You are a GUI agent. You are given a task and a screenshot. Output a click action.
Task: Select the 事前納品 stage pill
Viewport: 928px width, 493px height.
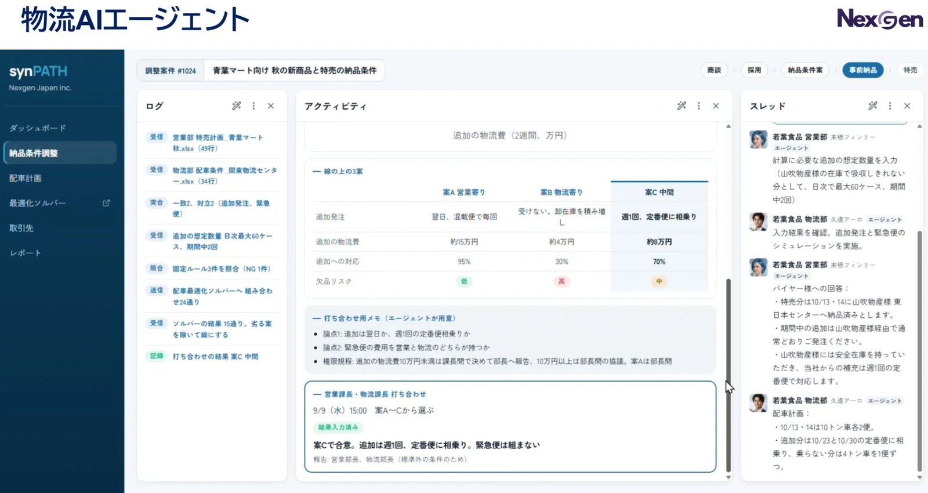click(863, 70)
